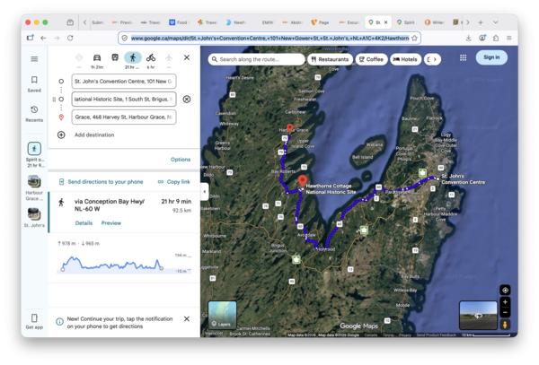
Task: Switch to the Food browser tab
Action: point(179,22)
